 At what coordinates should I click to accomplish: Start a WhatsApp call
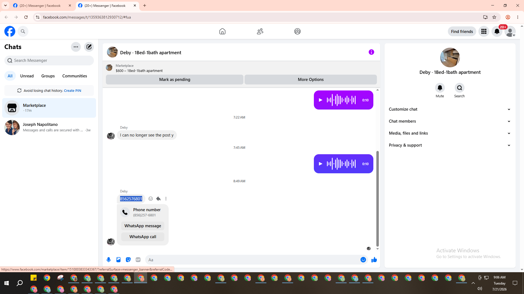143,237
